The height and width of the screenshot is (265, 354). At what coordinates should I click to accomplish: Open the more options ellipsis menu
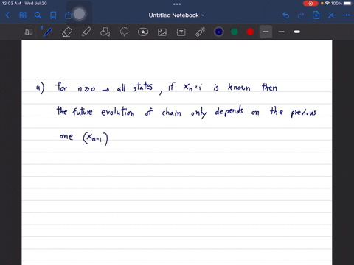[x=347, y=15]
